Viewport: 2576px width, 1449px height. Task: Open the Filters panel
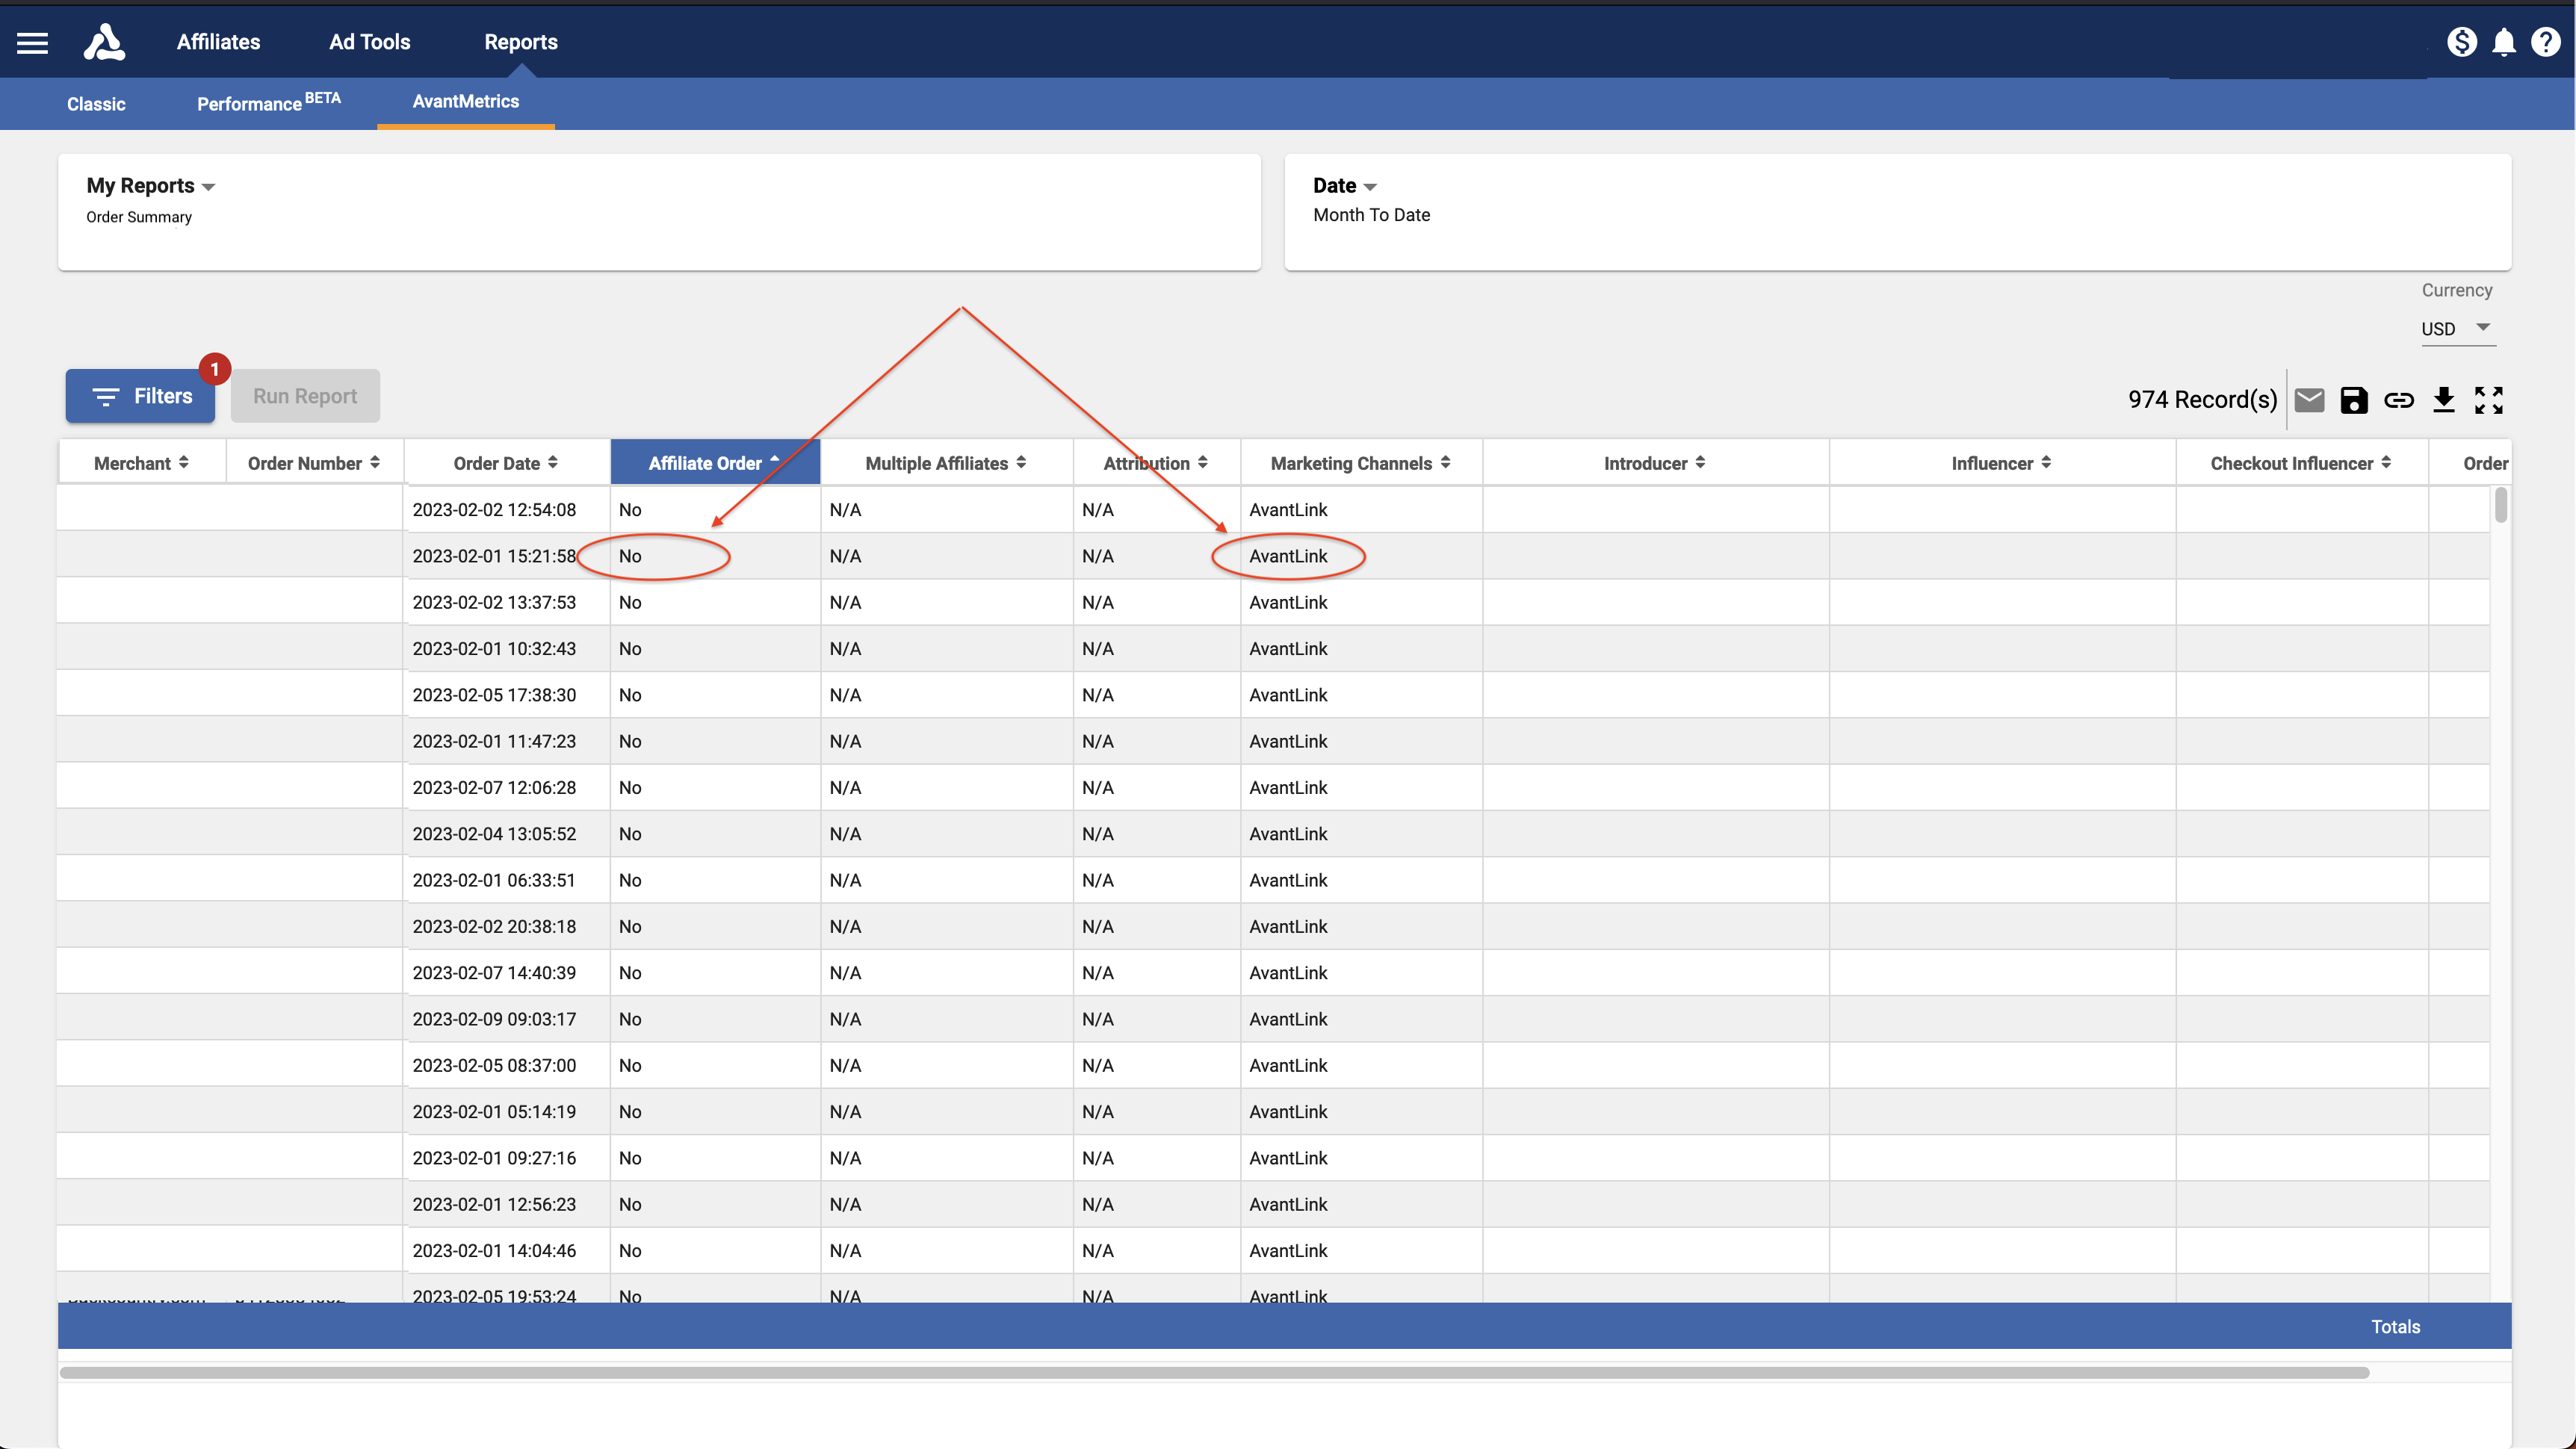point(141,396)
